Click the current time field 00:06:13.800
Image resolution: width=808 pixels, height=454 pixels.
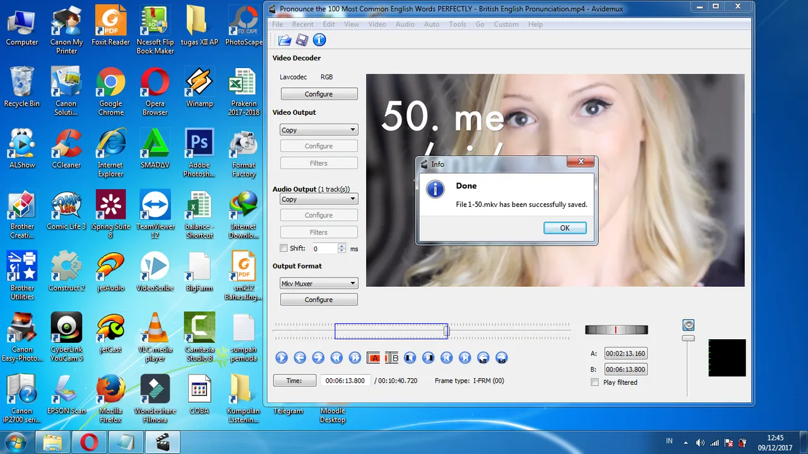(345, 381)
